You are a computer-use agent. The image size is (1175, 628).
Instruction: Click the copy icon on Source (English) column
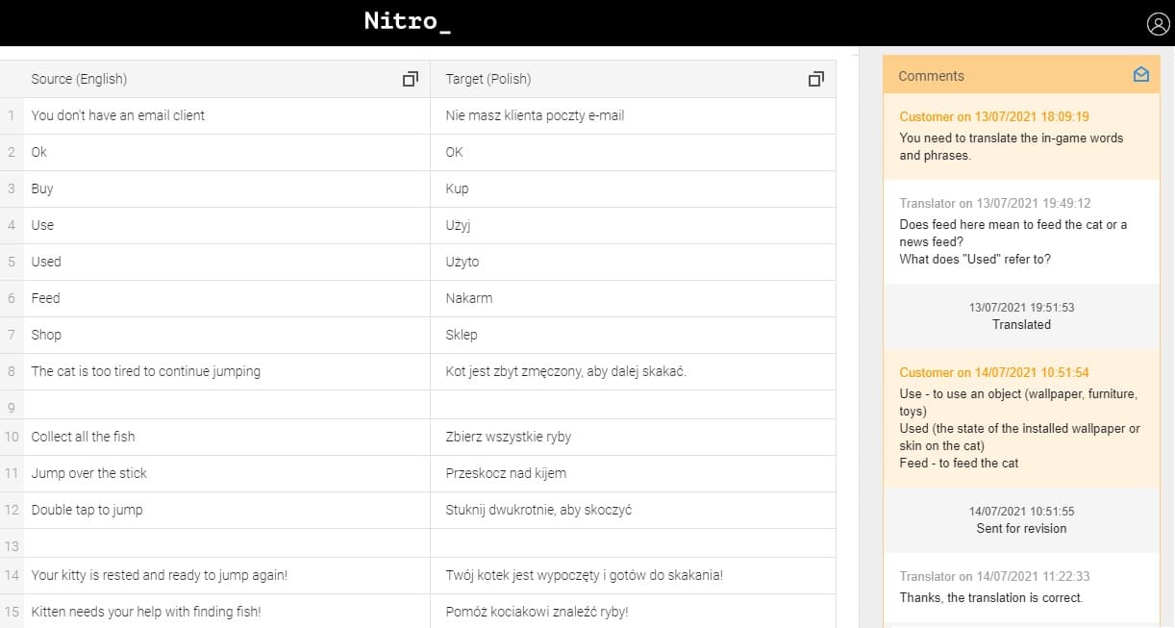click(411, 79)
